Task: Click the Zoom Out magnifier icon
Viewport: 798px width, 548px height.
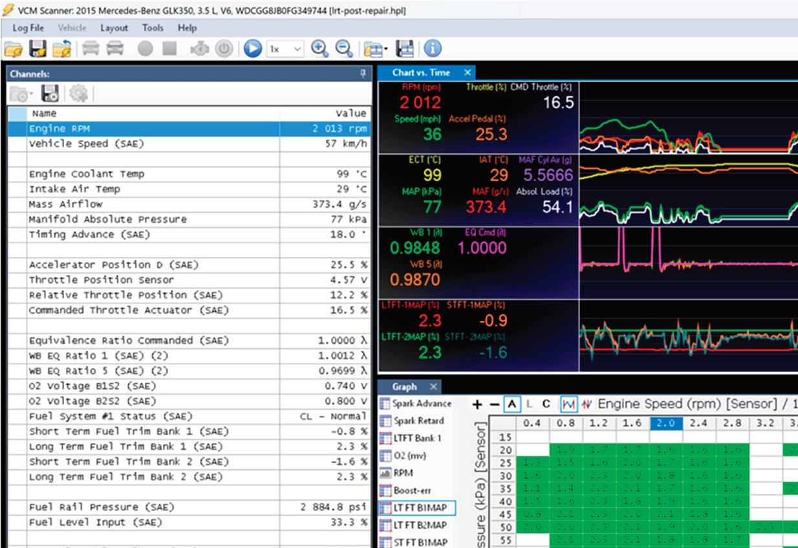Action: 344,49
